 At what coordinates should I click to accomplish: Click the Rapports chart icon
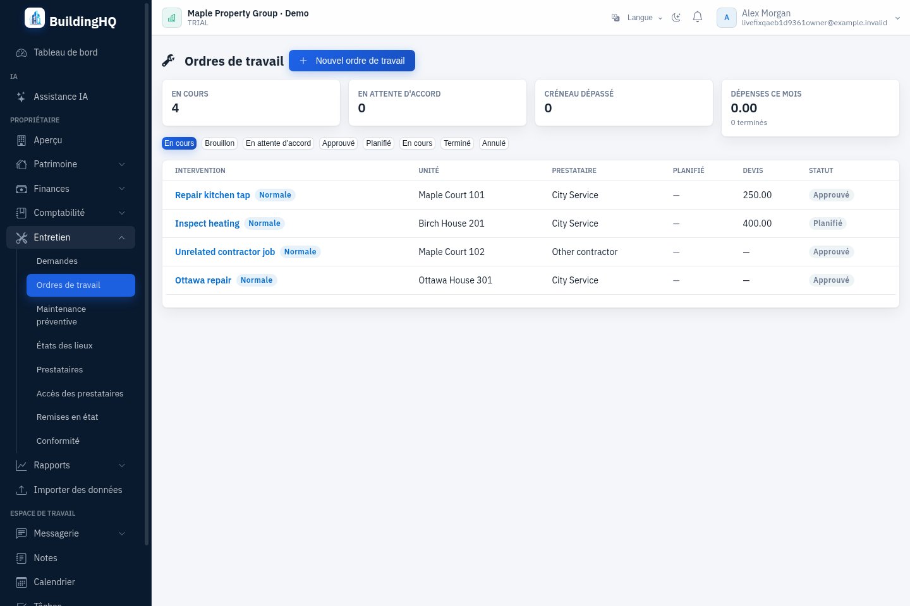pos(21,465)
